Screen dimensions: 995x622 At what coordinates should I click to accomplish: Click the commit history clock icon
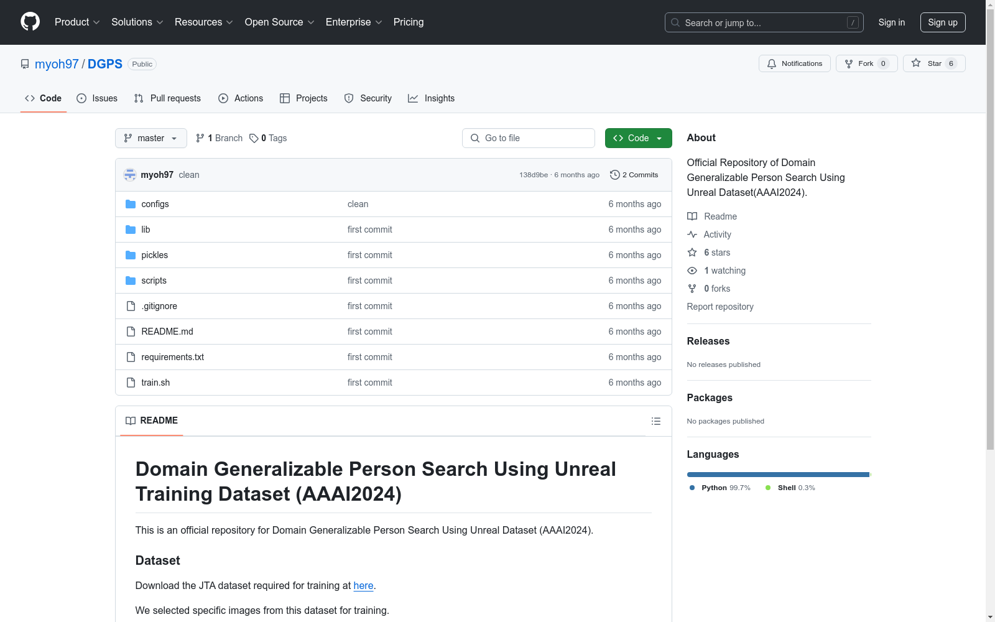615,175
